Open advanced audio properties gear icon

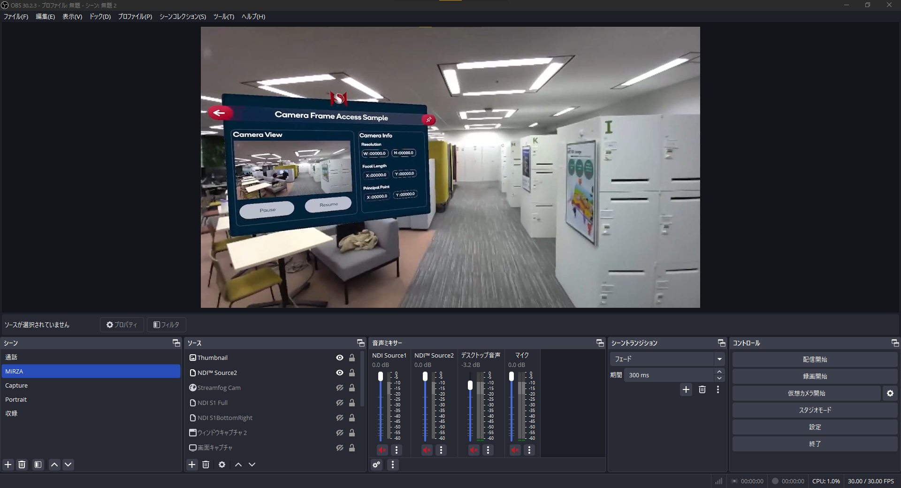(x=376, y=465)
